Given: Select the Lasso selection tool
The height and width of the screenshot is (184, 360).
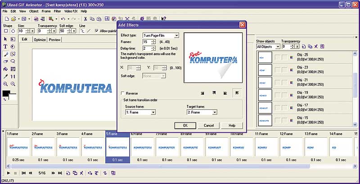Looking at the screenshot, I should pos(13,61).
